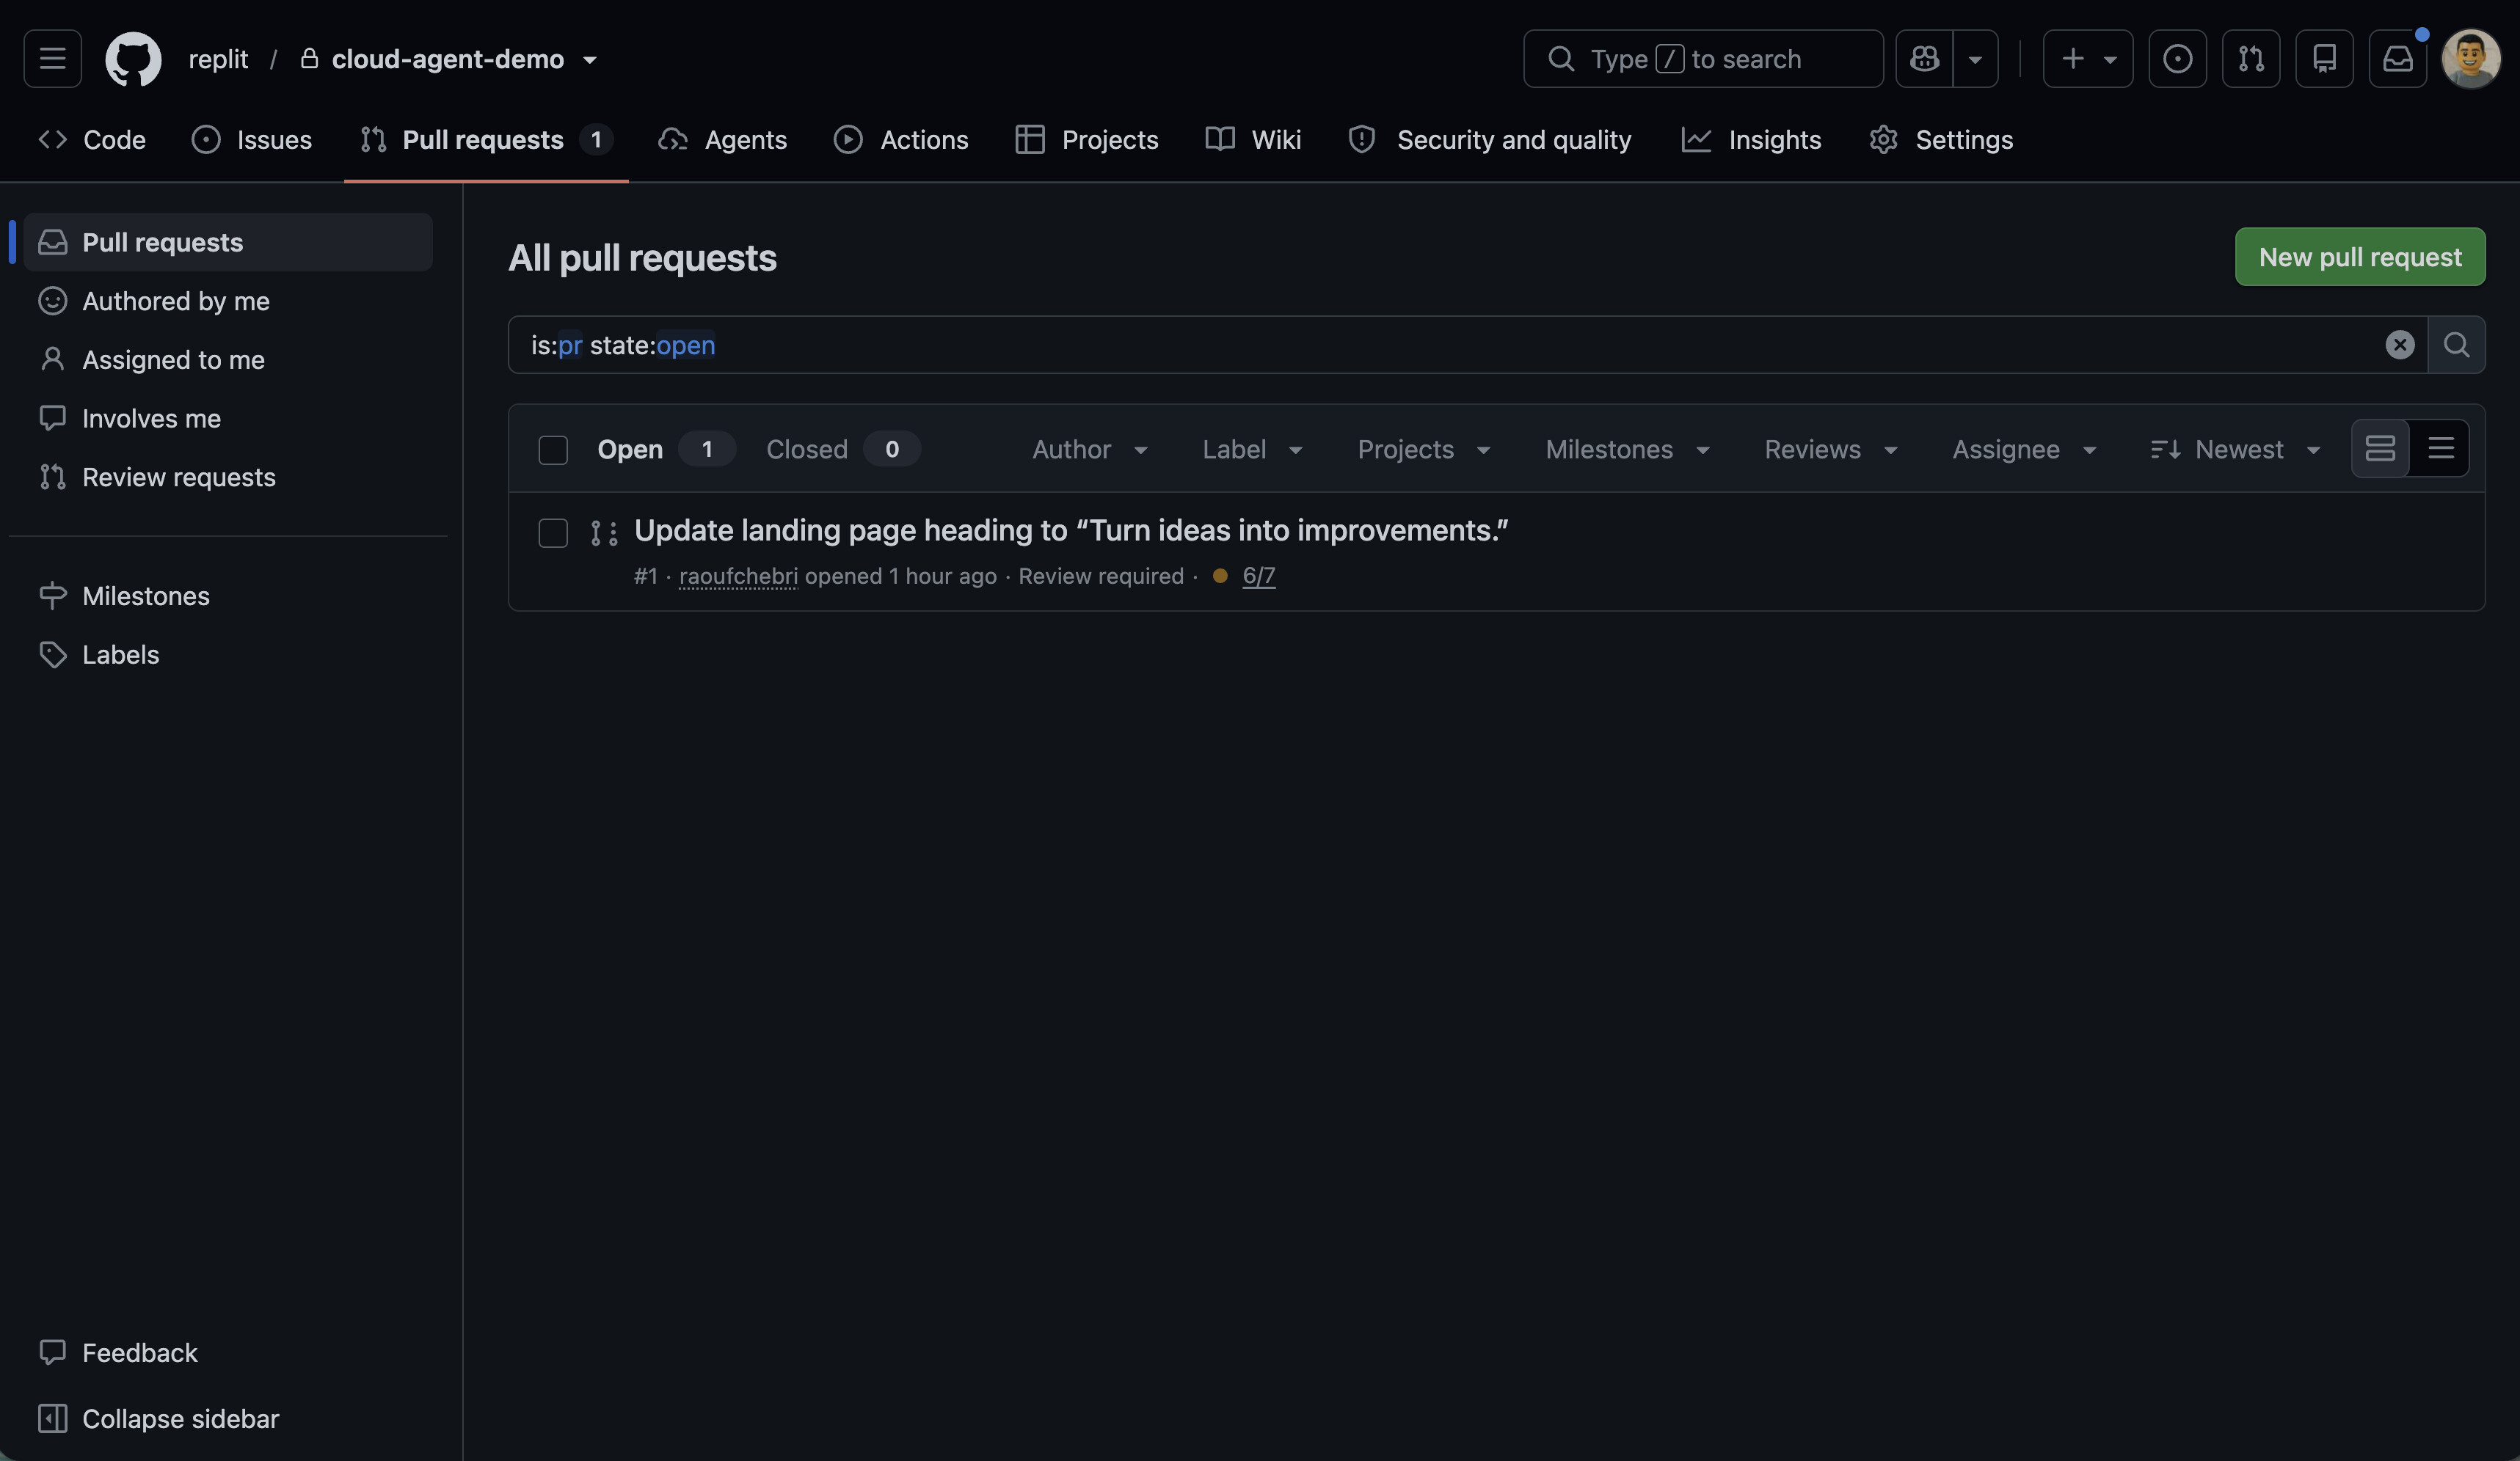
Task: Show Closed pull requests
Action: coord(843,449)
